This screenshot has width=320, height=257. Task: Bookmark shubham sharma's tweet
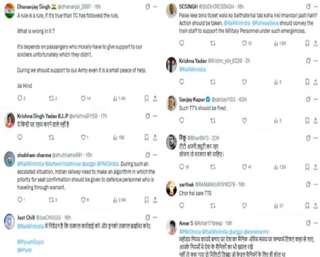click(x=146, y=200)
